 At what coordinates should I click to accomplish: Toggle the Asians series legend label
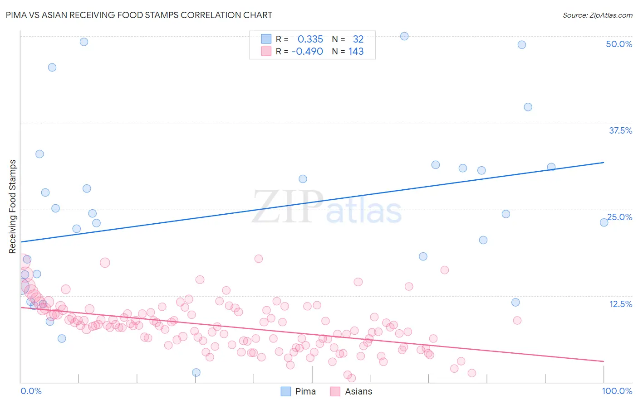click(358, 391)
